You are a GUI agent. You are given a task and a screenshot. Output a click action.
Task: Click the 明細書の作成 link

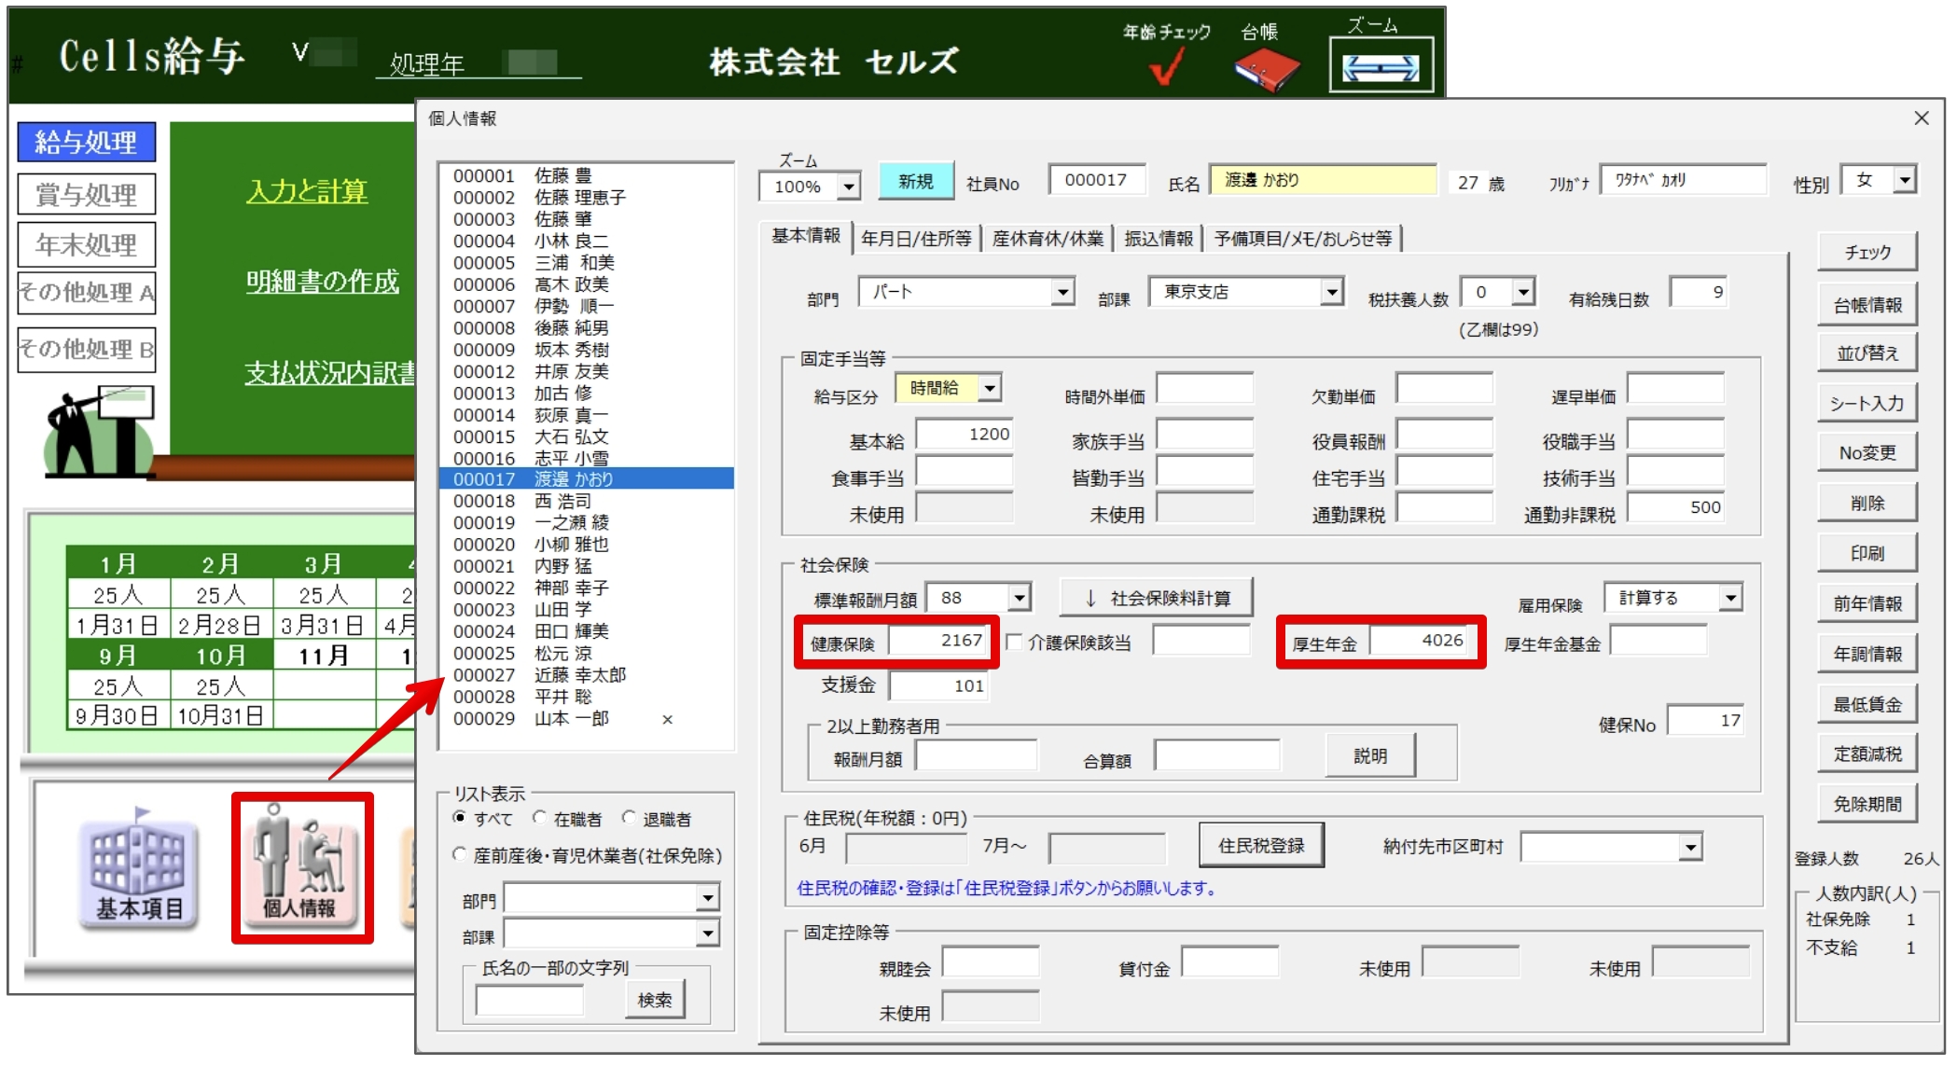(323, 282)
